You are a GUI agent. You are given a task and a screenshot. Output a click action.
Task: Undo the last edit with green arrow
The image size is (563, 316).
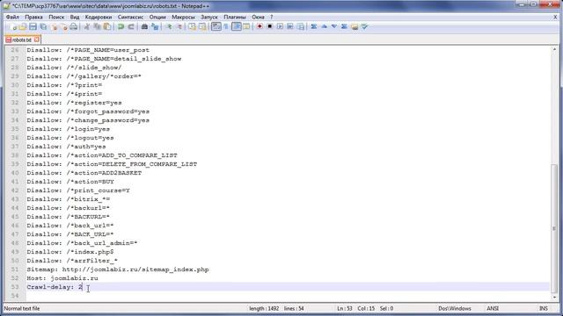coord(121,27)
